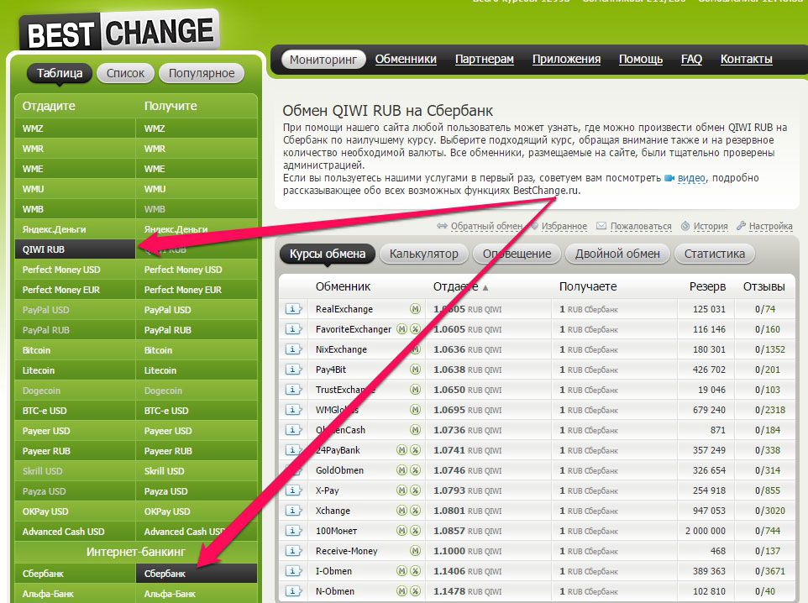The height and width of the screenshot is (603, 808).
Task: Open Партнерам in top navigation
Action: (485, 60)
